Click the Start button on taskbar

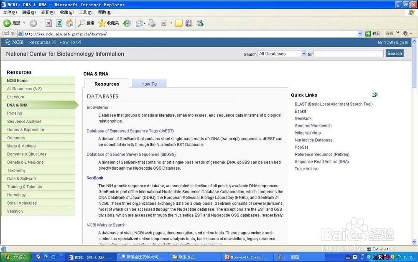click(x=15, y=257)
